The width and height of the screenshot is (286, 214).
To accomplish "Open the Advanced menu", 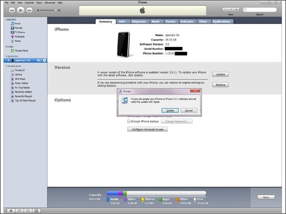I will click(50, 3).
